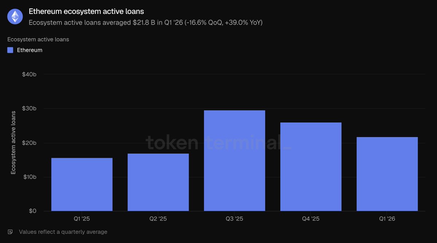Click the Values reflect a quarterly average note
437x243 pixels.
tap(63, 232)
